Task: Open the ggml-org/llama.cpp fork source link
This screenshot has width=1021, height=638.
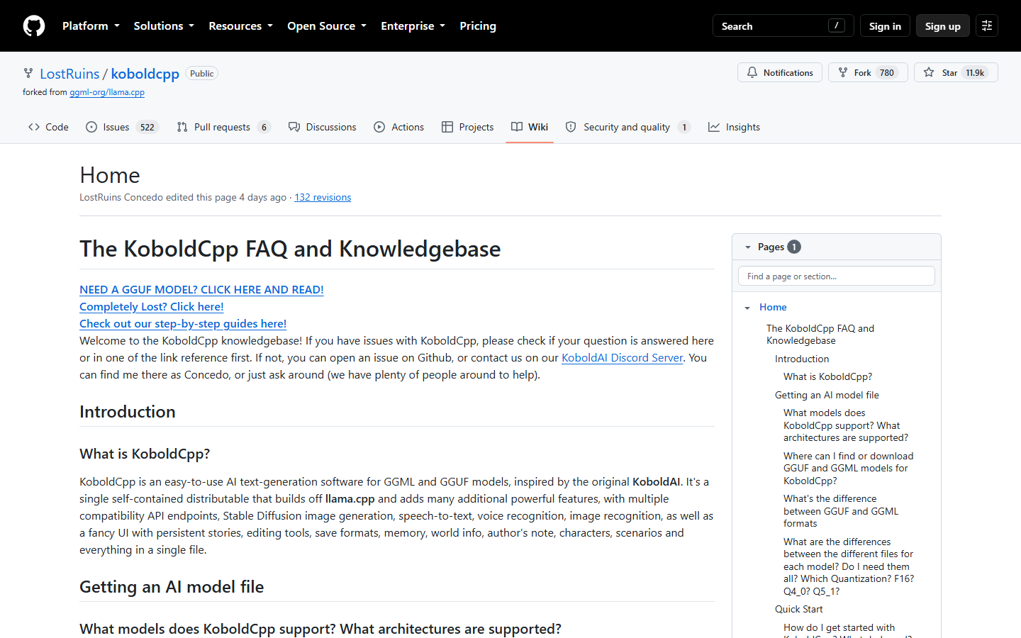Action: click(107, 92)
